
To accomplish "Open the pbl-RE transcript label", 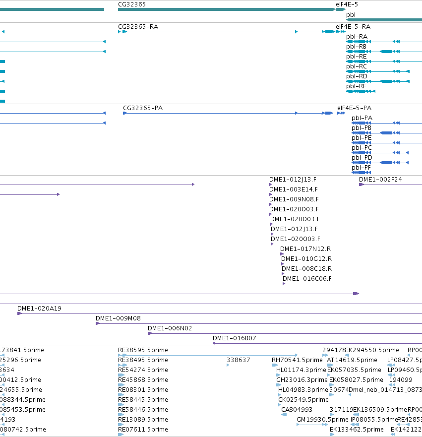I will [356, 56].
